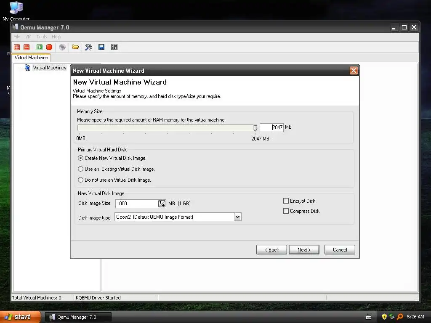The width and height of the screenshot is (431, 323).
Task: Click the memory size slider thumb
Action: click(255, 128)
